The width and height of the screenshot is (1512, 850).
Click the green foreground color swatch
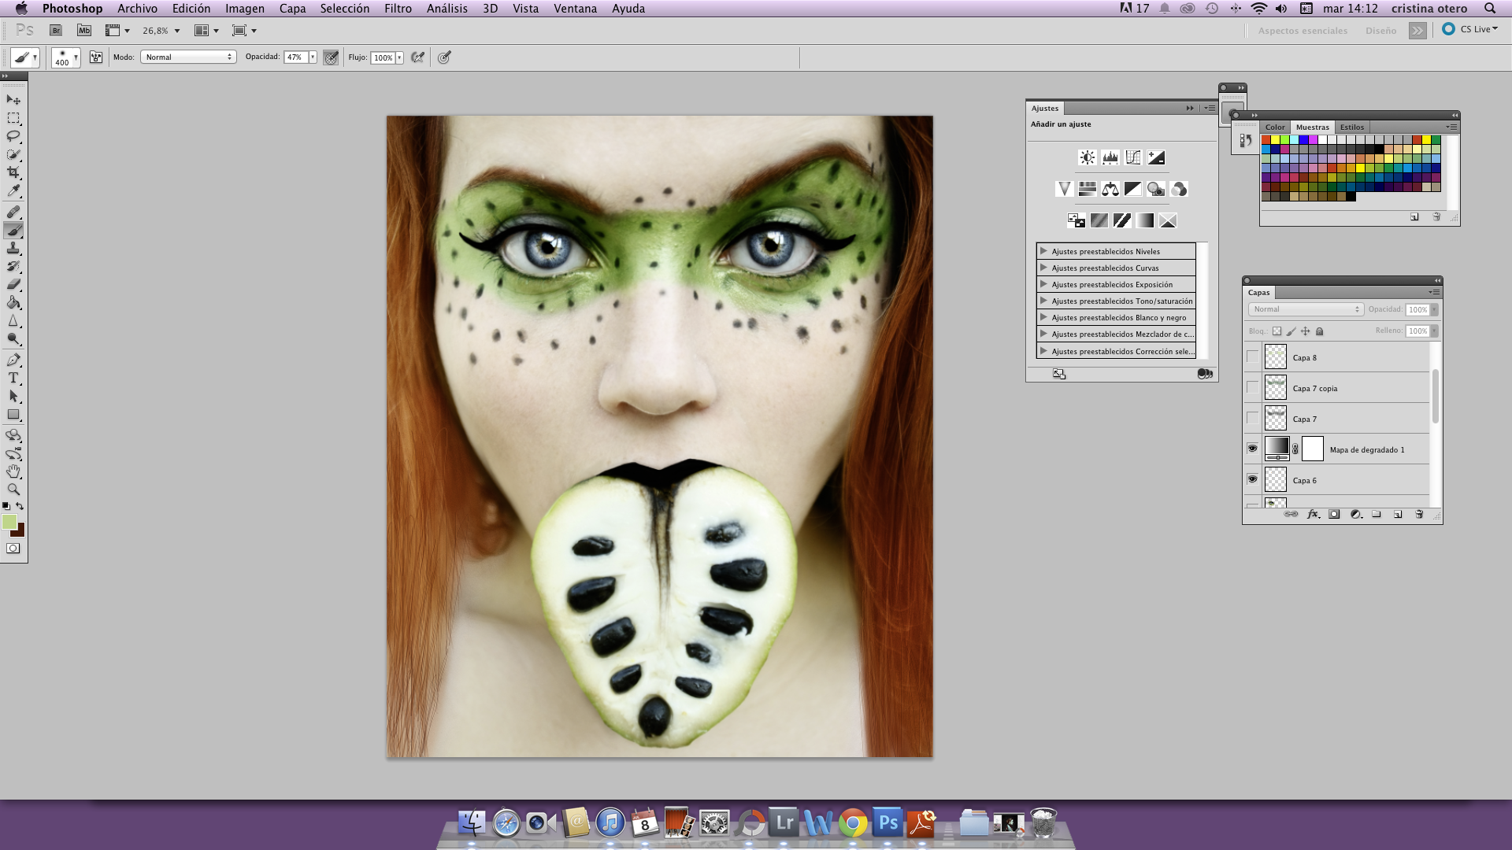[9, 522]
